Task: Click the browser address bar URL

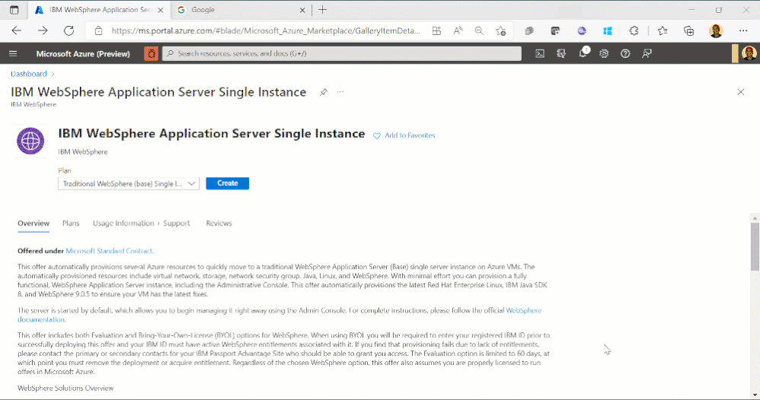Action: (x=266, y=30)
